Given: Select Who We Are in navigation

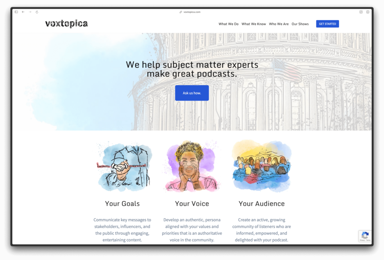Looking at the screenshot, I should pos(279,24).
